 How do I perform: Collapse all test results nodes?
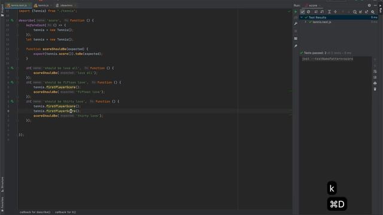click(335, 12)
